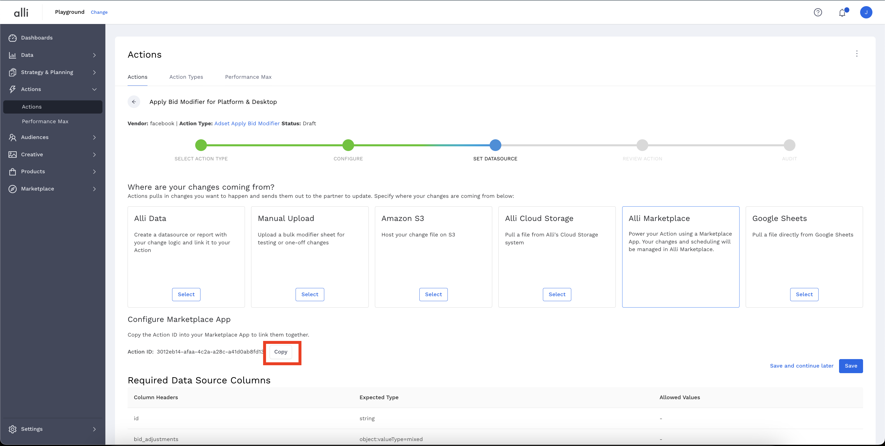Expand the Data sidebar section
Image resolution: width=885 pixels, height=446 pixels.
point(94,55)
